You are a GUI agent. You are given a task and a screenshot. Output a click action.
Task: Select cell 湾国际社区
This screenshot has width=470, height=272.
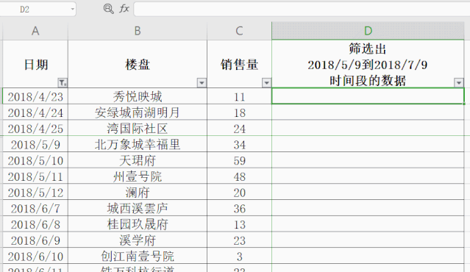138,128
